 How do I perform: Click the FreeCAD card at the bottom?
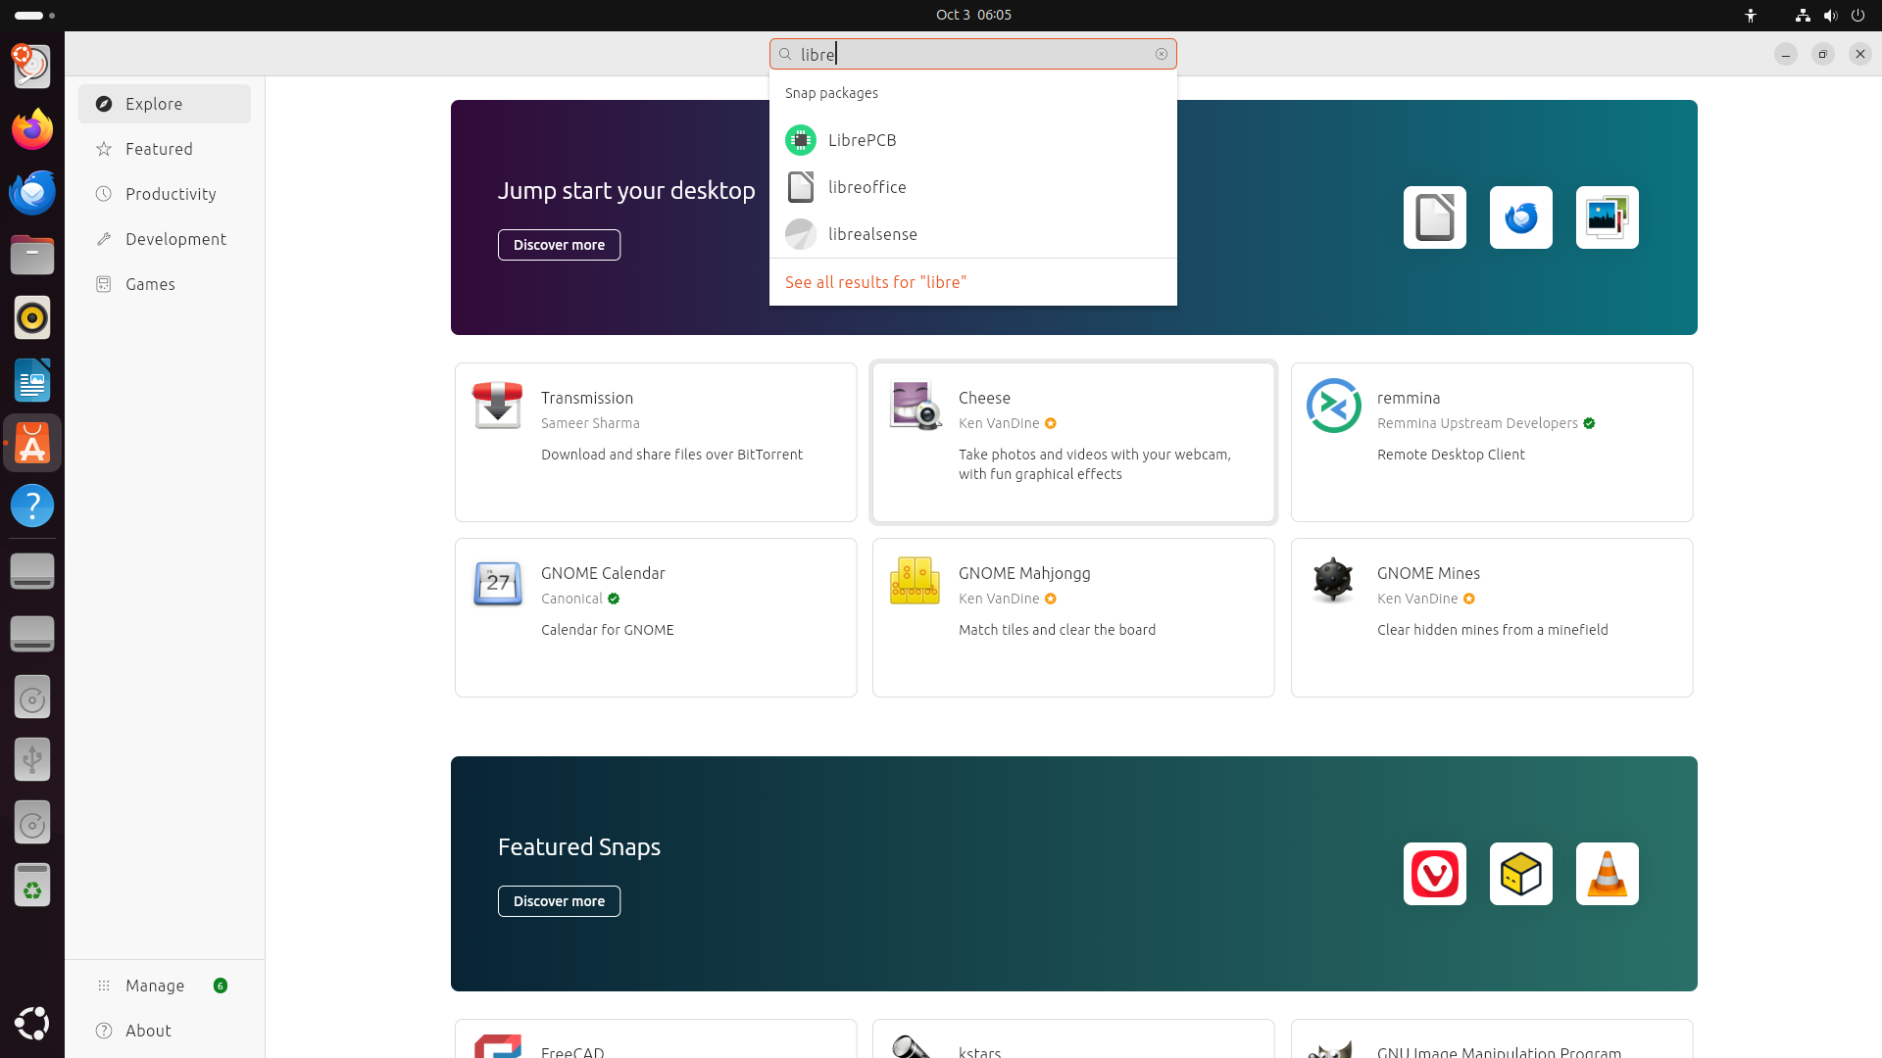(656, 1038)
